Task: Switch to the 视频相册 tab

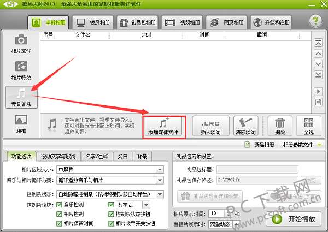Action: (182, 22)
